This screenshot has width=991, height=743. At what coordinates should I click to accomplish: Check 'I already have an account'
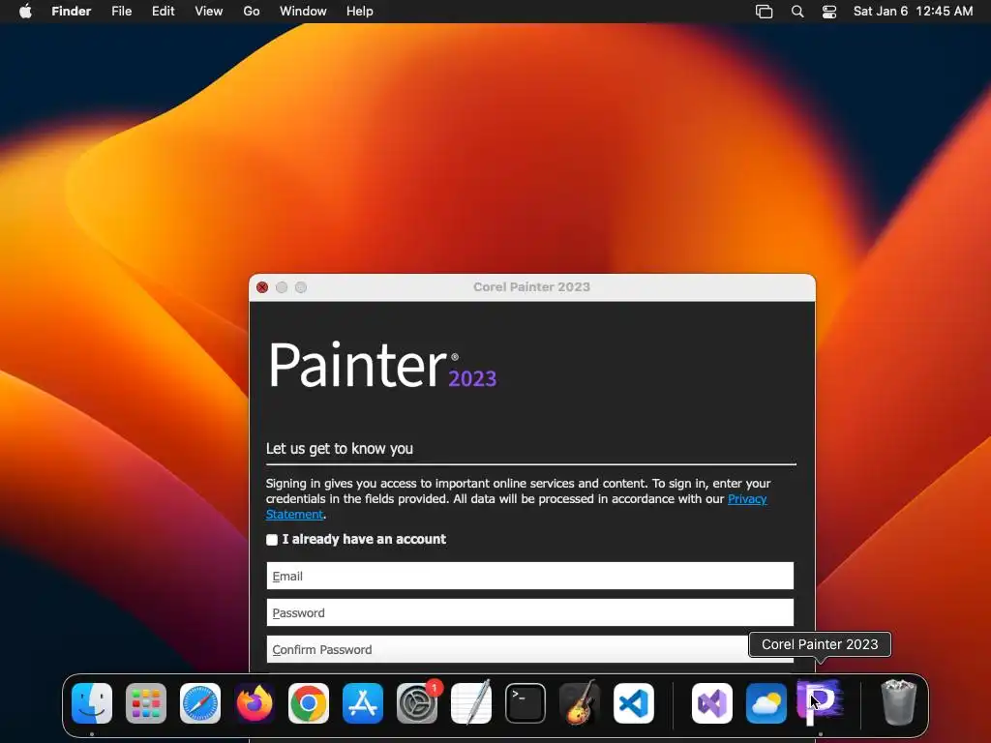tap(272, 540)
